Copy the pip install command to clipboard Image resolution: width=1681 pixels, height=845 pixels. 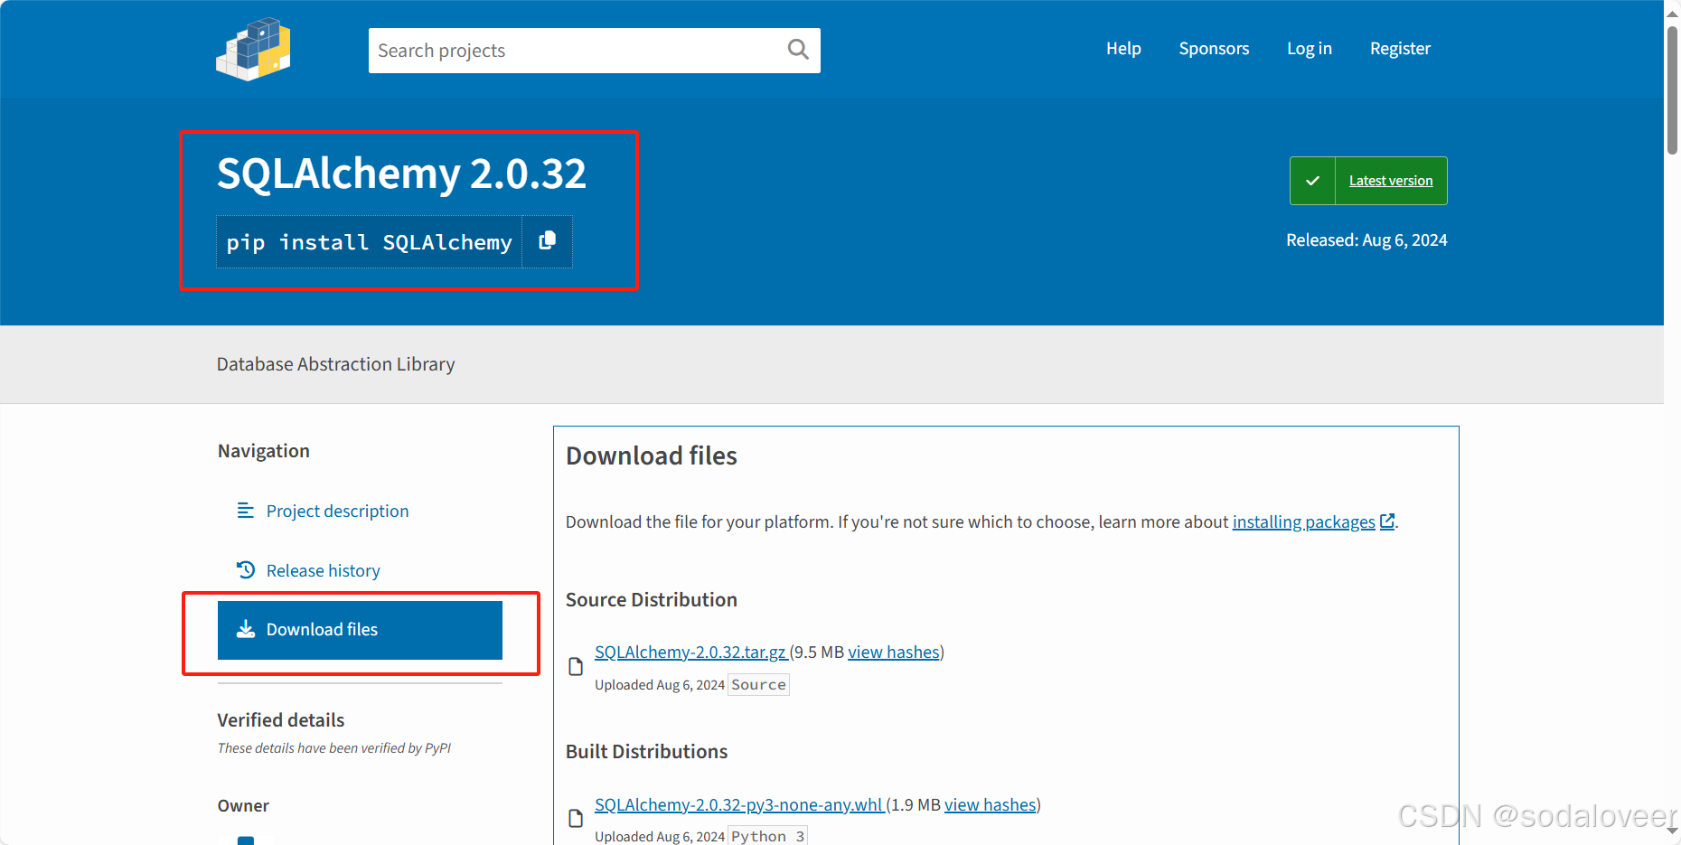coord(547,241)
